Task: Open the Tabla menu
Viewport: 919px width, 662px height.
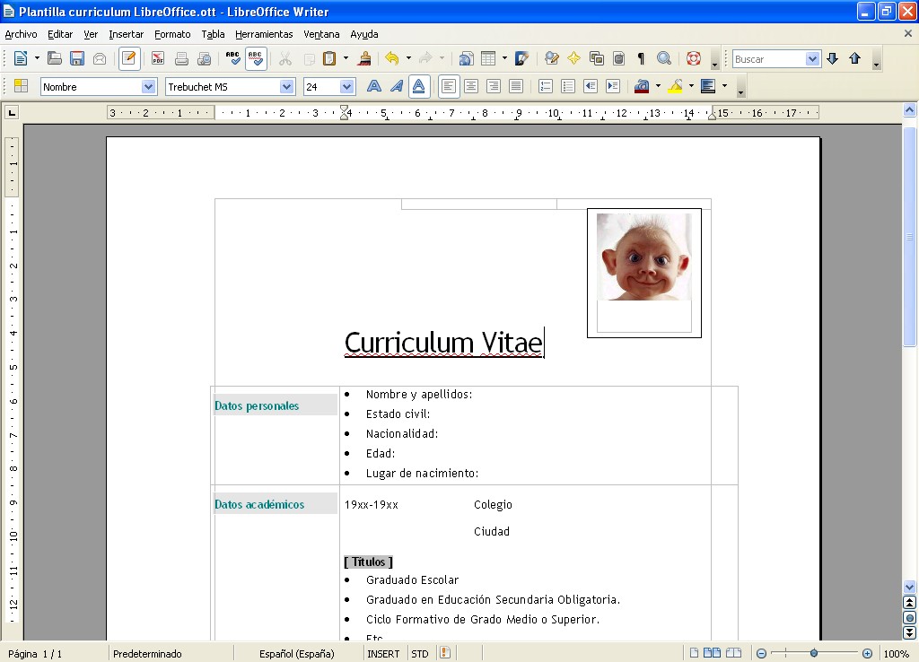Action: click(x=213, y=35)
